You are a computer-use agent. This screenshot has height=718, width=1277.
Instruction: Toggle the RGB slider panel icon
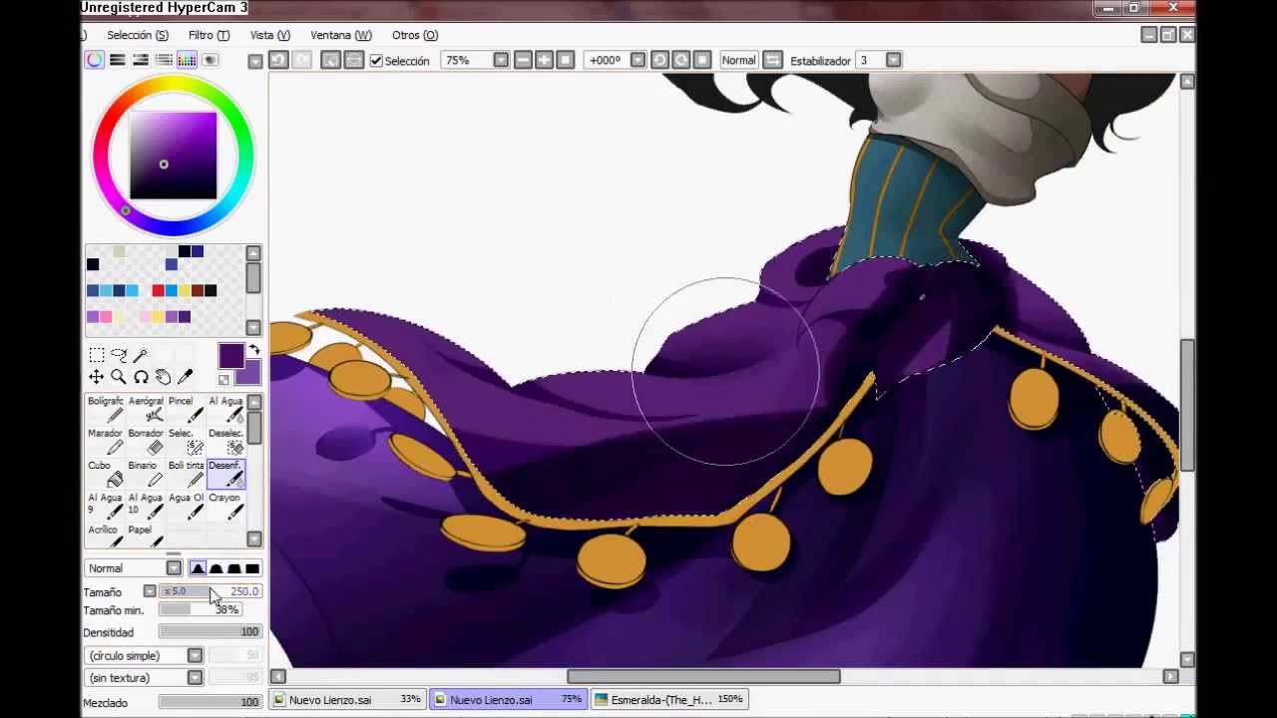pos(117,60)
